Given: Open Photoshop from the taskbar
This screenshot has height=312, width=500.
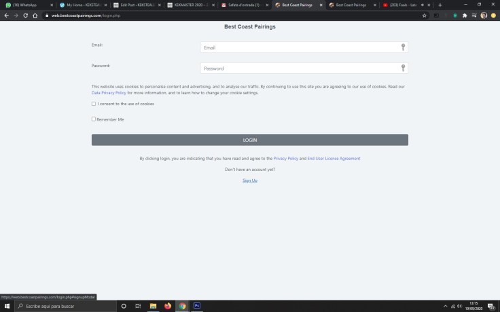Looking at the screenshot, I should click(x=197, y=306).
